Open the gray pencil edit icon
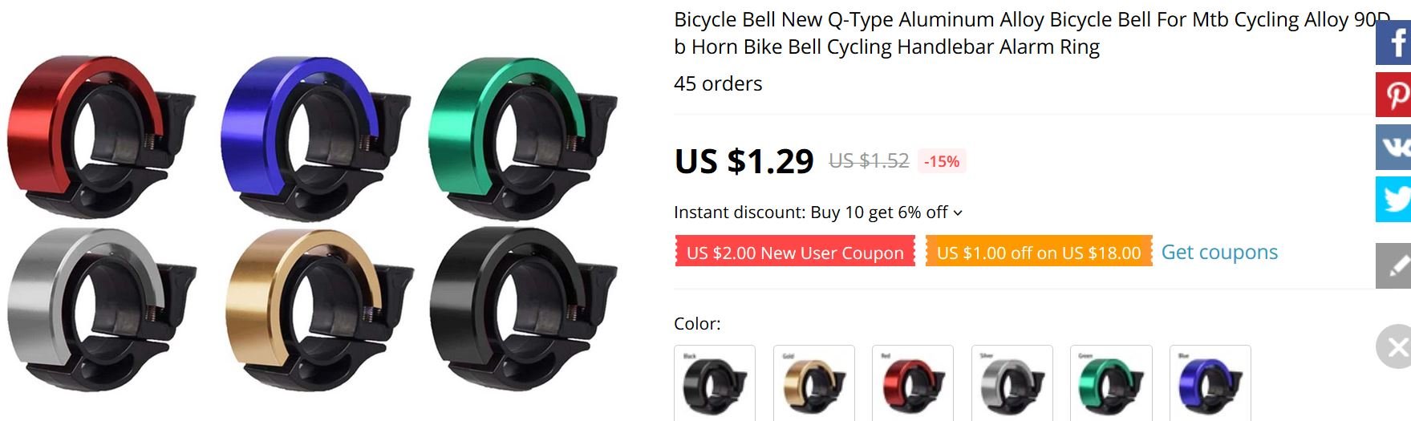 [x=1393, y=265]
